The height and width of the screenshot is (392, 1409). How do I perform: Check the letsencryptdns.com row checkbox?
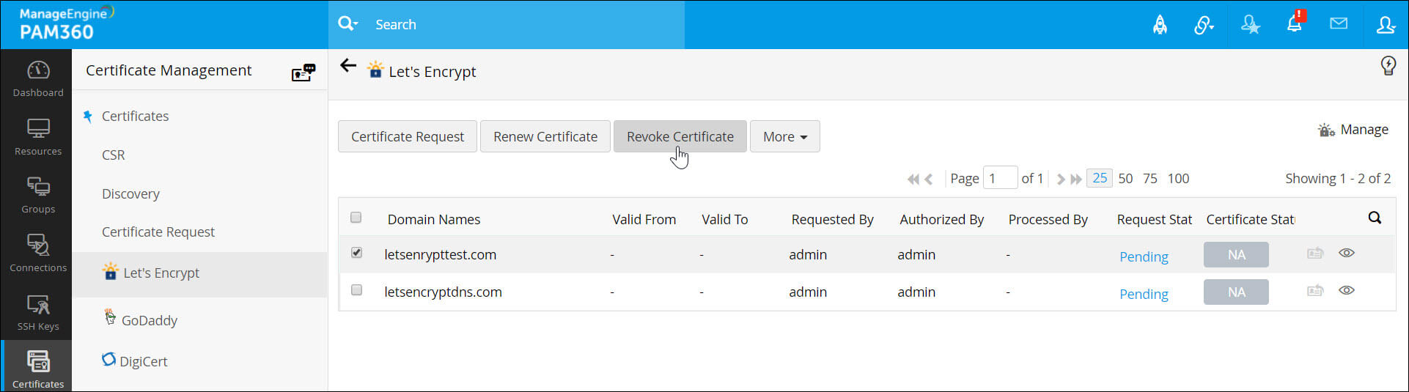pos(356,290)
